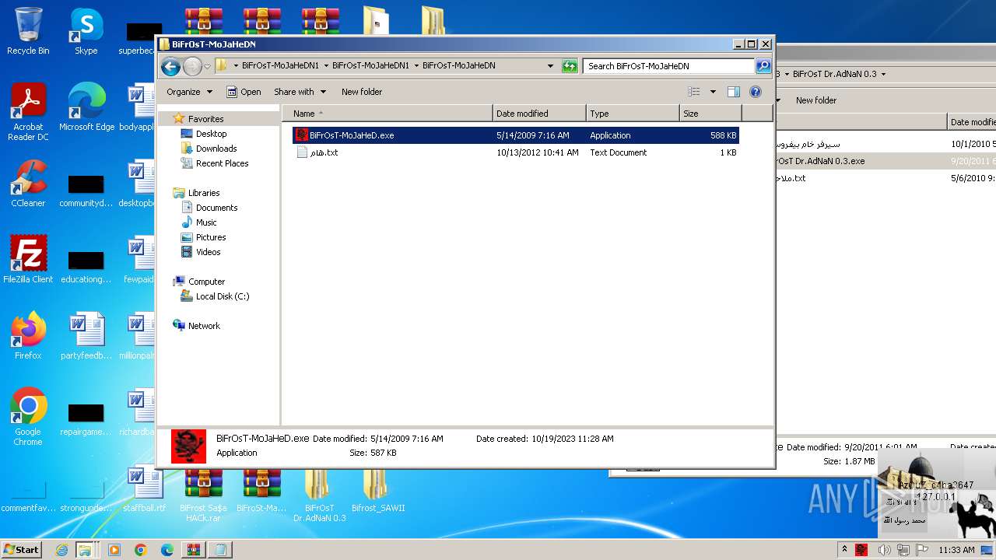Select Bifrost_SAWII desktop folder
996x560 pixels.
(378, 489)
